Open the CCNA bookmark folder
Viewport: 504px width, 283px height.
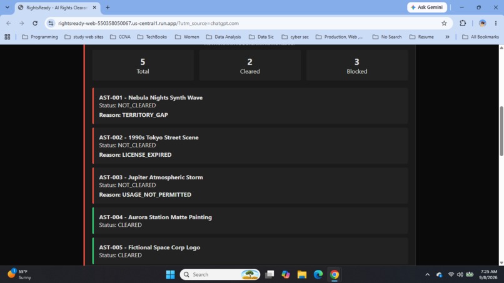120,37
